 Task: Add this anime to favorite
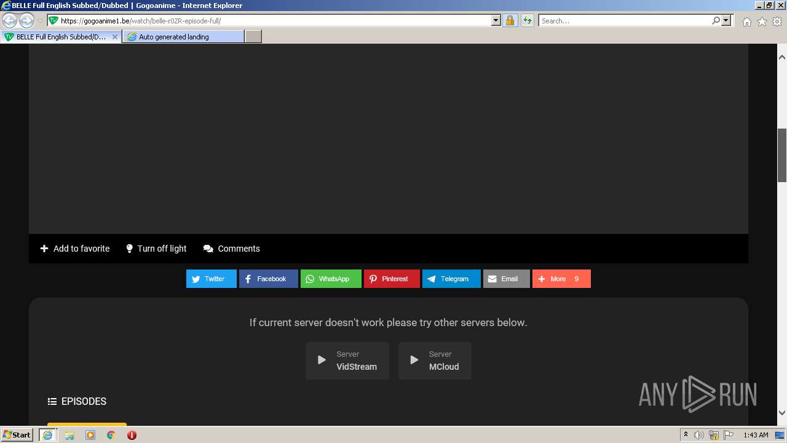pyautogui.click(x=75, y=249)
